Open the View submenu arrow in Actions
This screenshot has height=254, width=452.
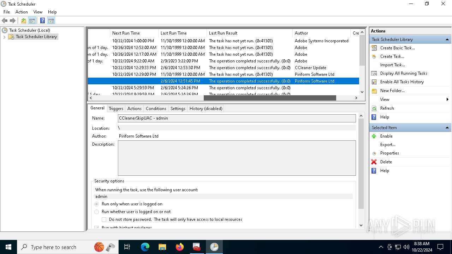pyautogui.click(x=447, y=99)
